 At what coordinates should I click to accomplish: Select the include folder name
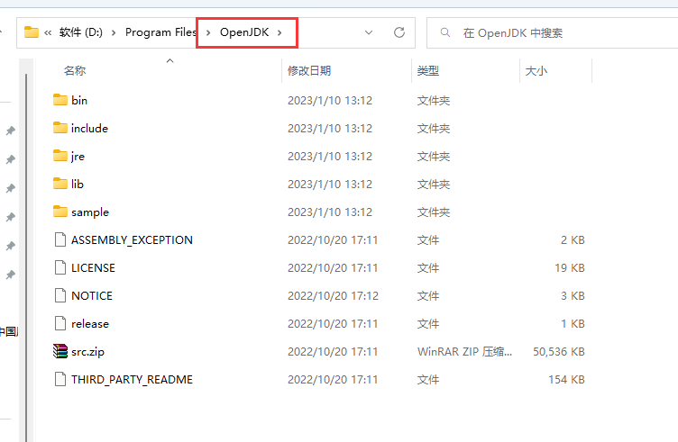click(x=89, y=128)
